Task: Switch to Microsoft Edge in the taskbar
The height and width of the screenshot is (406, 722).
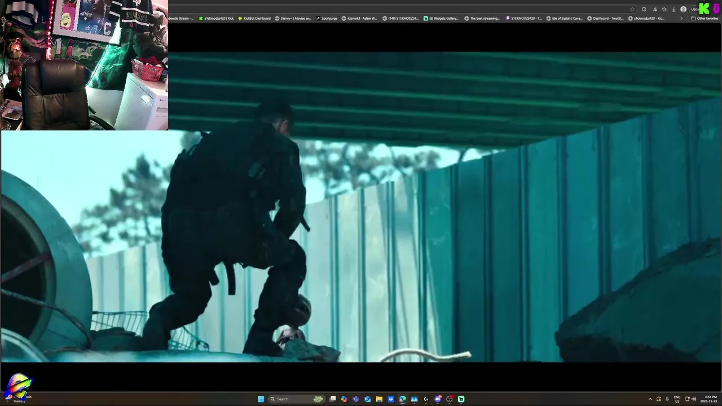Action: tap(402, 399)
